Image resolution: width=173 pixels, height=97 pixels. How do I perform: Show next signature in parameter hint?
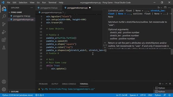105,48
